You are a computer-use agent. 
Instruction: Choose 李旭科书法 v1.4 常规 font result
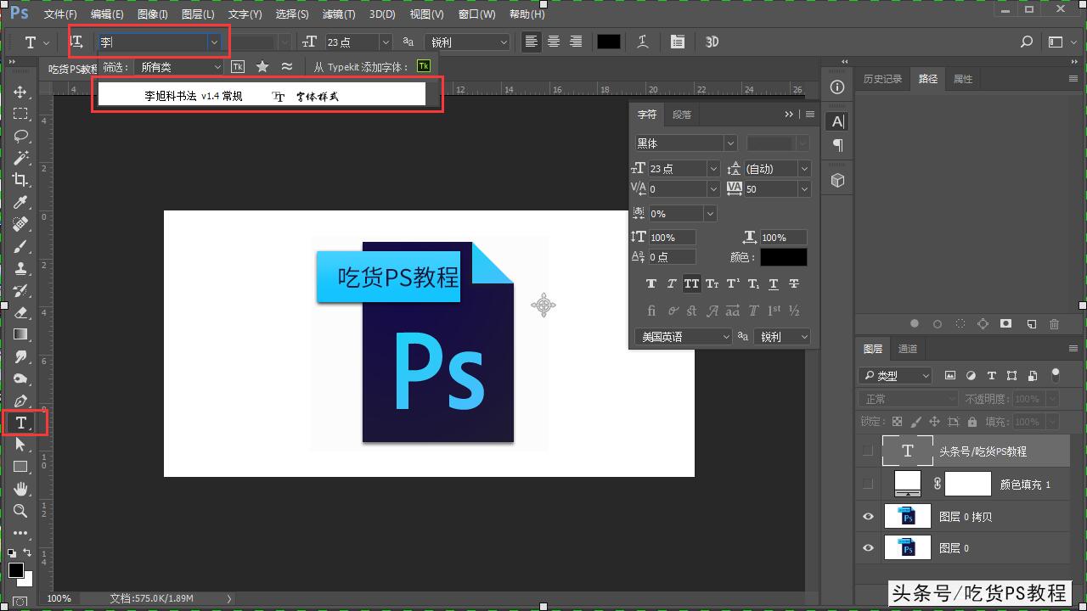262,94
